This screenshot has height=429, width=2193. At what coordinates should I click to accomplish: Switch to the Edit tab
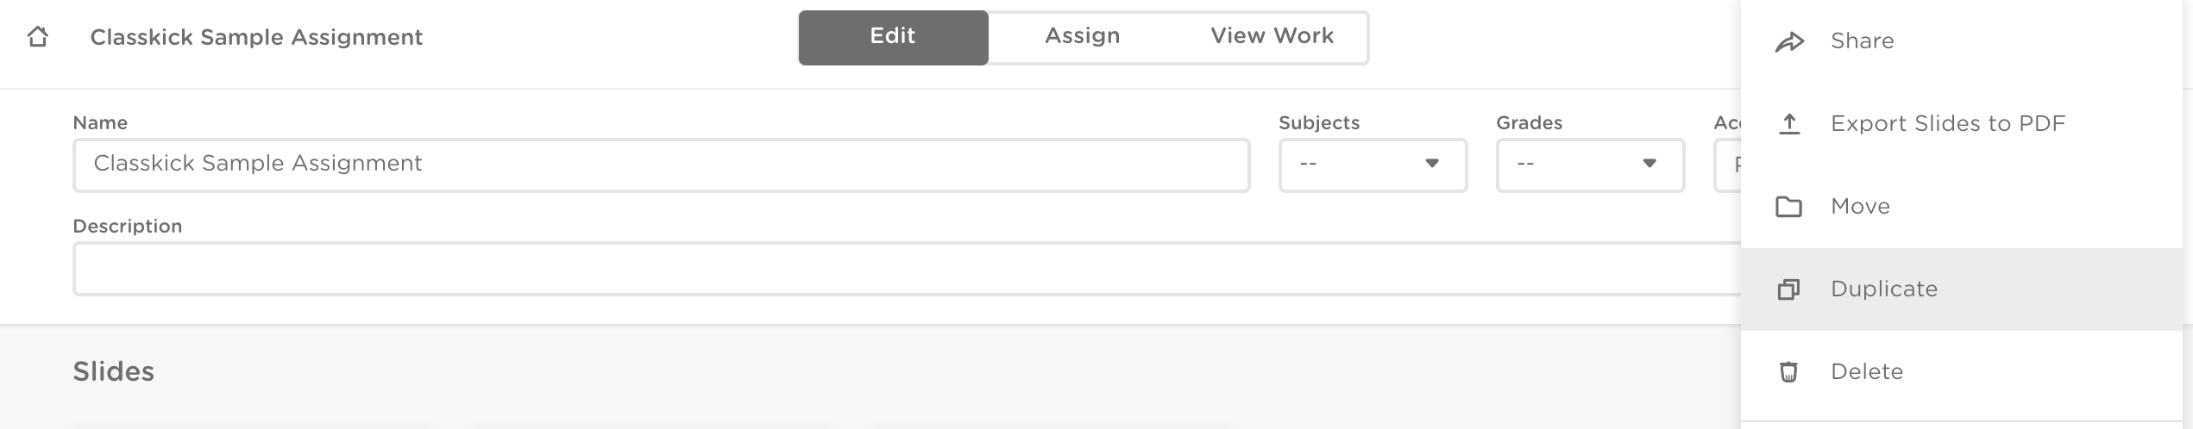893,37
